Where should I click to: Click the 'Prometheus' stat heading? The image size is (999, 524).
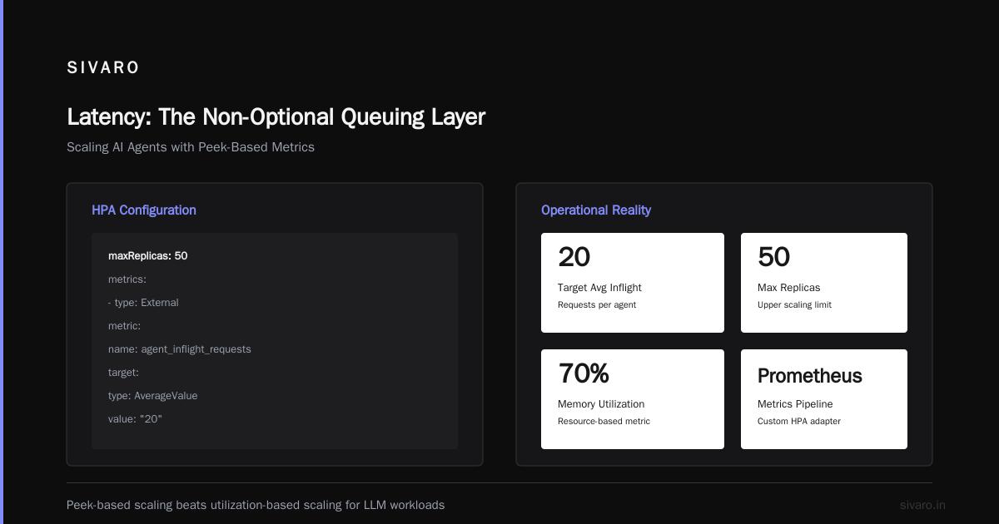(810, 376)
